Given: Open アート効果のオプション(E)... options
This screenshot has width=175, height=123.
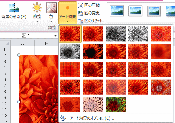Looking at the screenshot, I should (x=116, y=118).
